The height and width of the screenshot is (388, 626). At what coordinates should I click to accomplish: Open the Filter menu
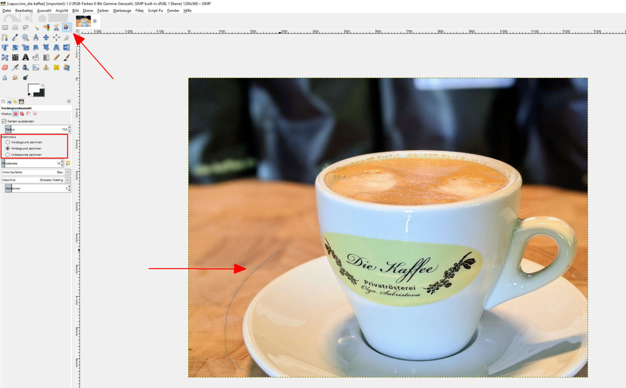(140, 10)
